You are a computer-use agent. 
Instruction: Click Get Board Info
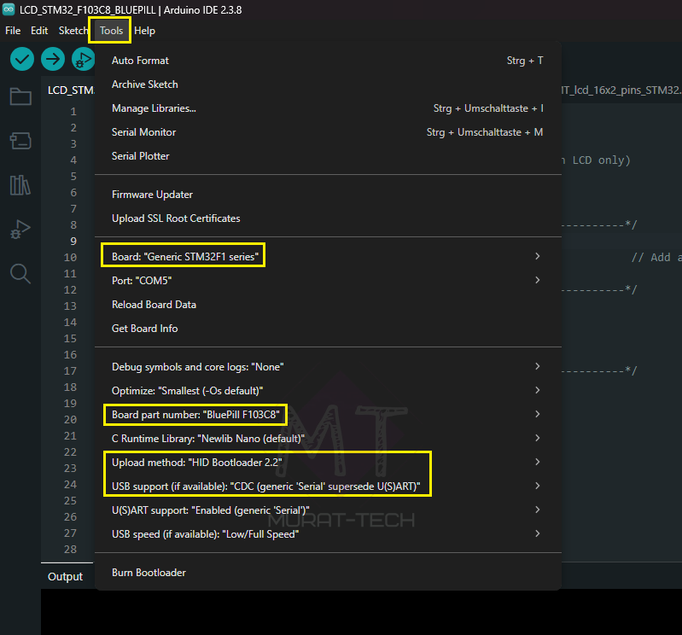328,329
